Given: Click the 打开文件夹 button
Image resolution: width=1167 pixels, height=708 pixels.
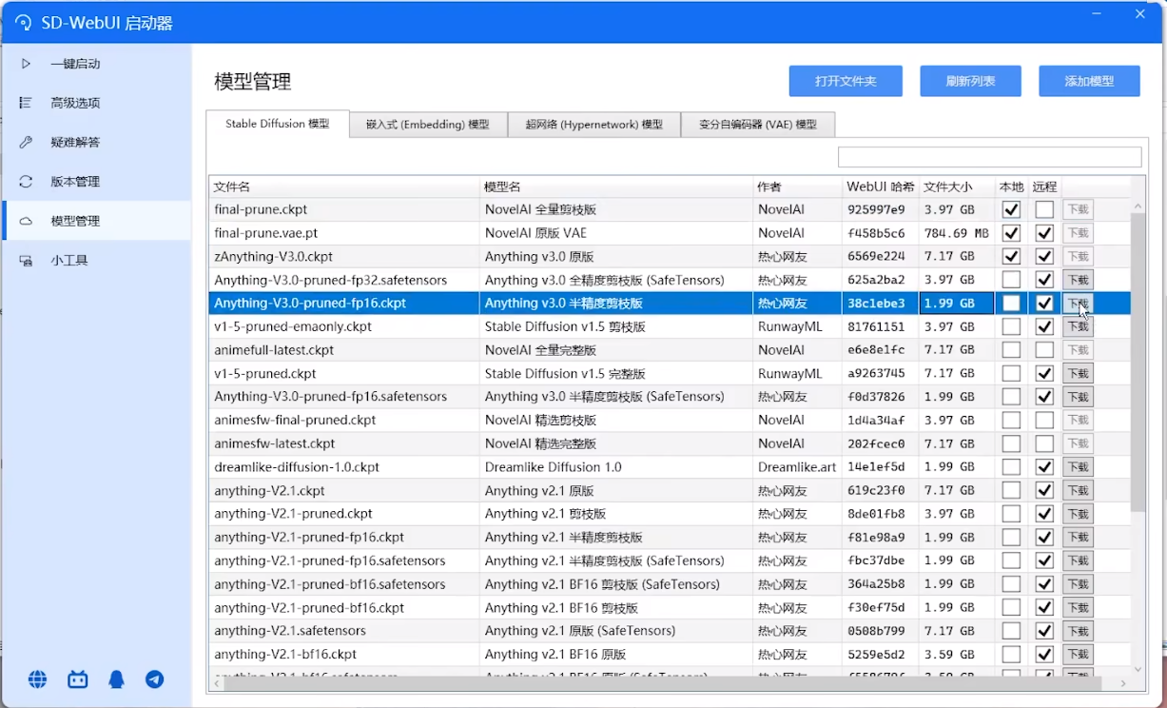Looking at the screenshot, I should [x=845, y=81].
